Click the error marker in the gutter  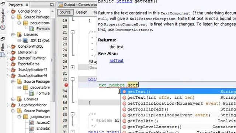pyautogui.click(x=66, y=85)
